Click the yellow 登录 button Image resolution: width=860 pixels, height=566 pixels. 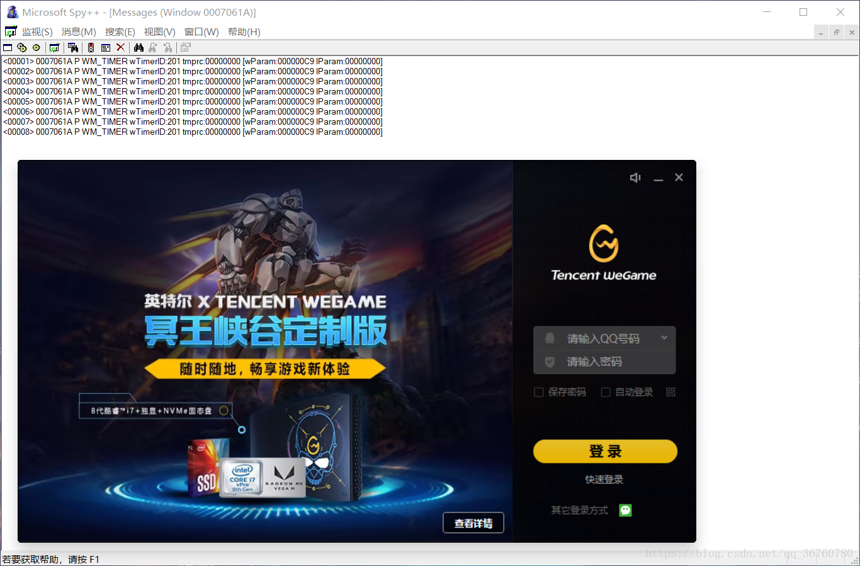605,451
